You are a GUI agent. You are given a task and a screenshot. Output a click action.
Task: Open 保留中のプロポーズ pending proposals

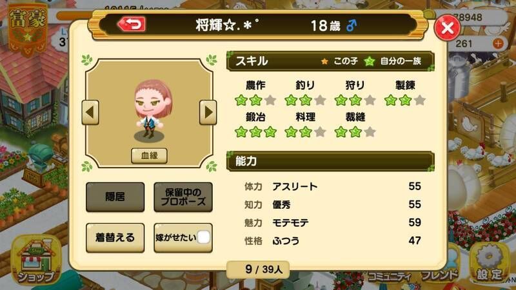click(x=183, y=197)
